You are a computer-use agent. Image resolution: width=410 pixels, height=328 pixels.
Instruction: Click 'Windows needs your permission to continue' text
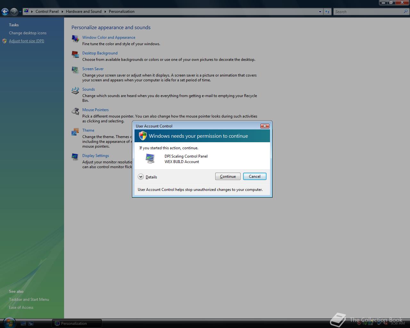click(198, 136)
